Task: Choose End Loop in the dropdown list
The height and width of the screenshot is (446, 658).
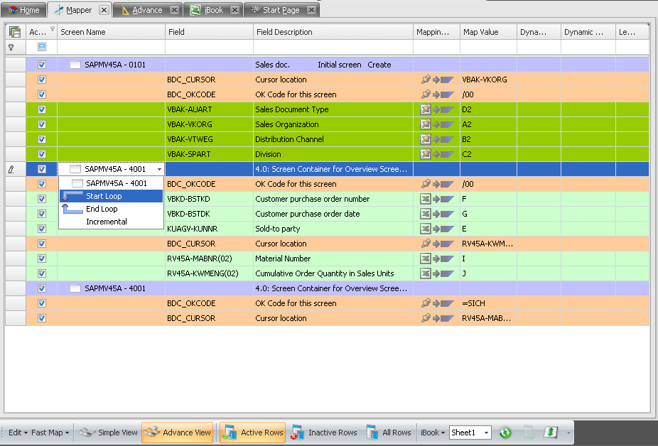Action: pyautogui.click(x=102, y=209)
